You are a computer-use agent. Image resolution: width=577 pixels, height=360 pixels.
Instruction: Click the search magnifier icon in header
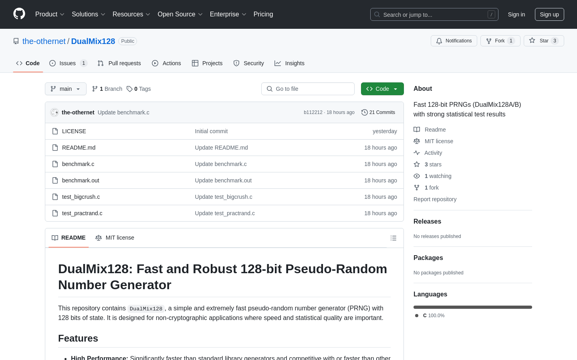pyautogui.click(x=377, y=14)
